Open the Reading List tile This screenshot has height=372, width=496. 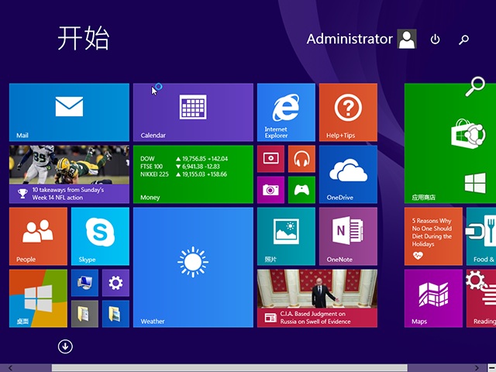pyautogui.click(x=481, y=298)
